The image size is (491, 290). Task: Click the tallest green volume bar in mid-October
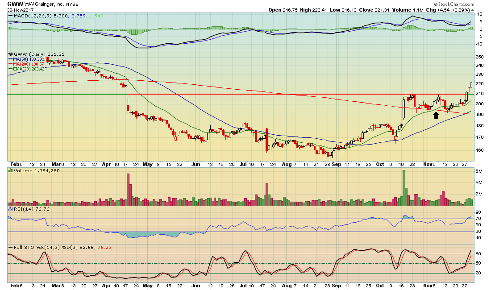(x=404, y=188)
